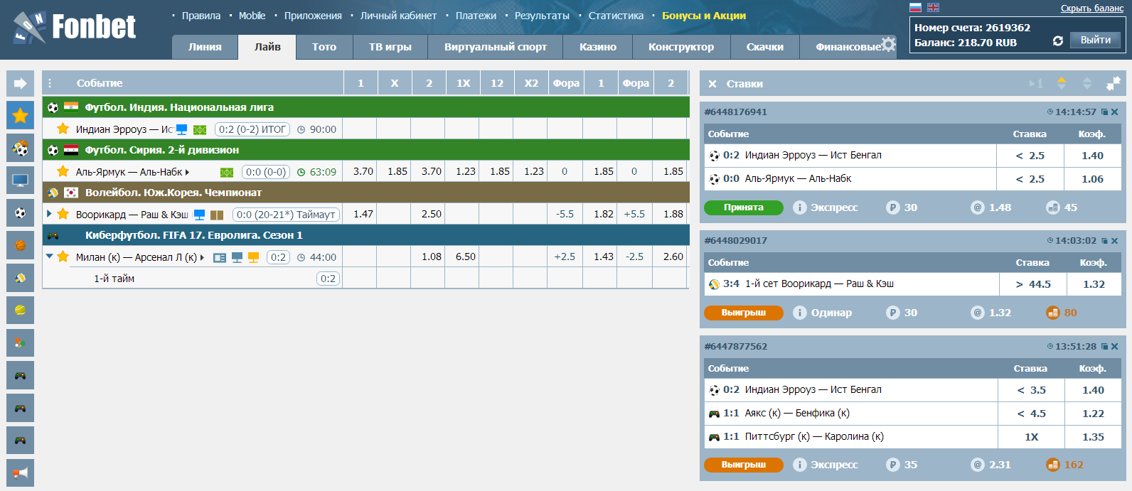Toggle favorite star for Аль-Ярмук — Аль-Набк
Screen dimensions: 1132x491
tap(63, 171)
